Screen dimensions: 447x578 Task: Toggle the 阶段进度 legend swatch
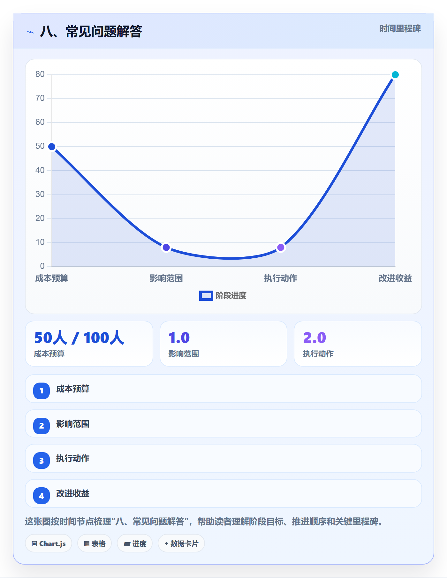pos(206,296)
